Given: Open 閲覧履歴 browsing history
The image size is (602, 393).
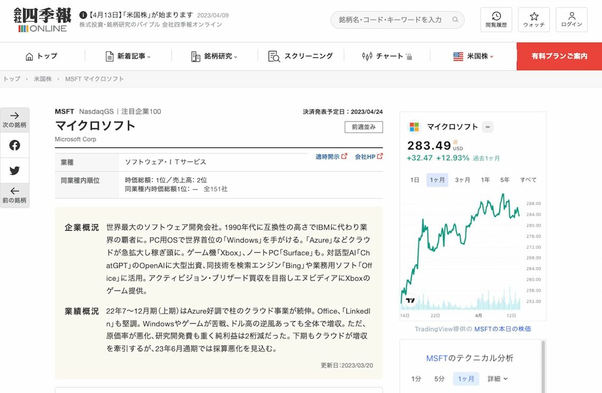Looking at the screenshot, I should pos(496,20).
